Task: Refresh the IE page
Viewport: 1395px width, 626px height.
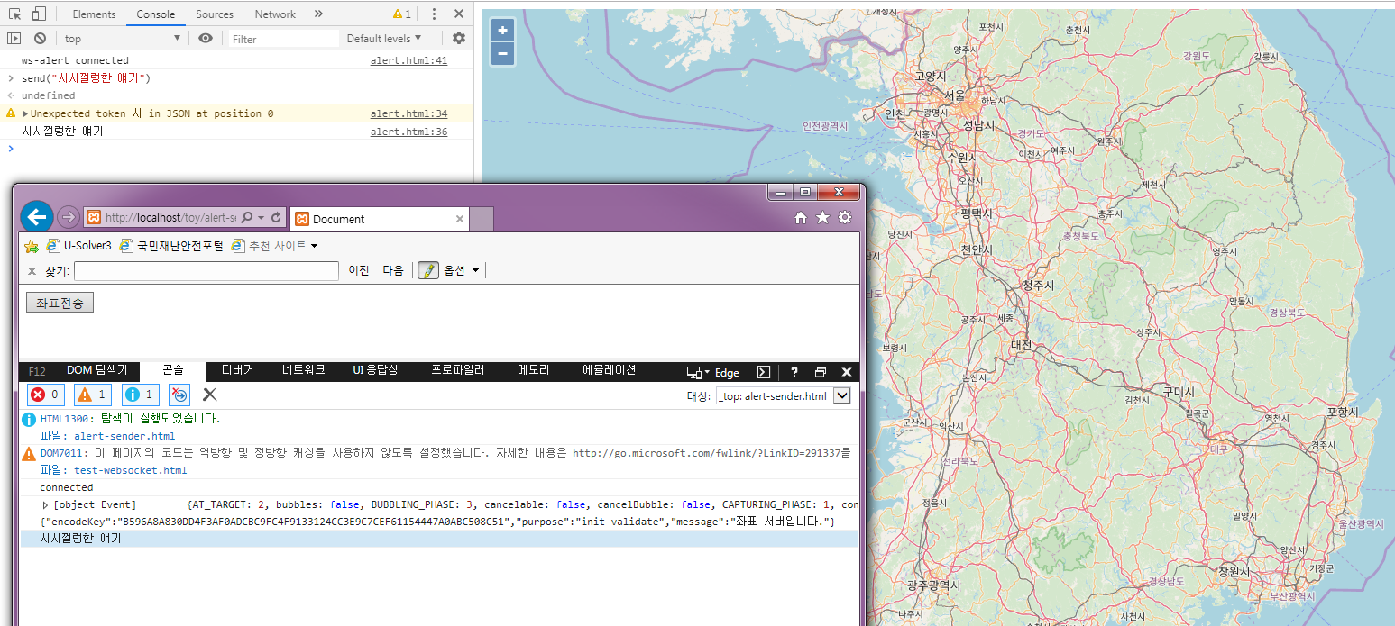Action: (277, 218)
